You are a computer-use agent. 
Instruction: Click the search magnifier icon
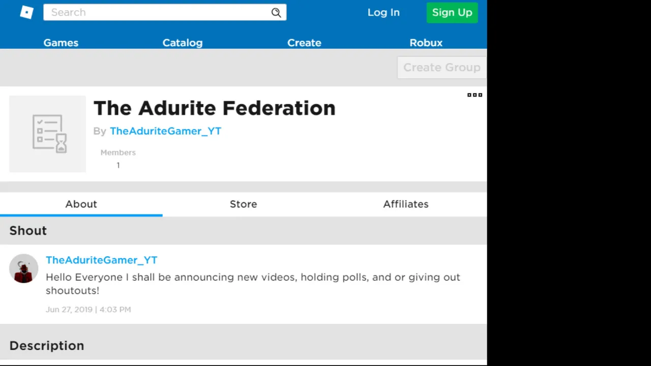276,13
